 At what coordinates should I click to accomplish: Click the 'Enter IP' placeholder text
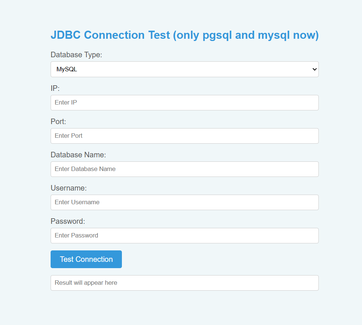click(x=66, y=103)
